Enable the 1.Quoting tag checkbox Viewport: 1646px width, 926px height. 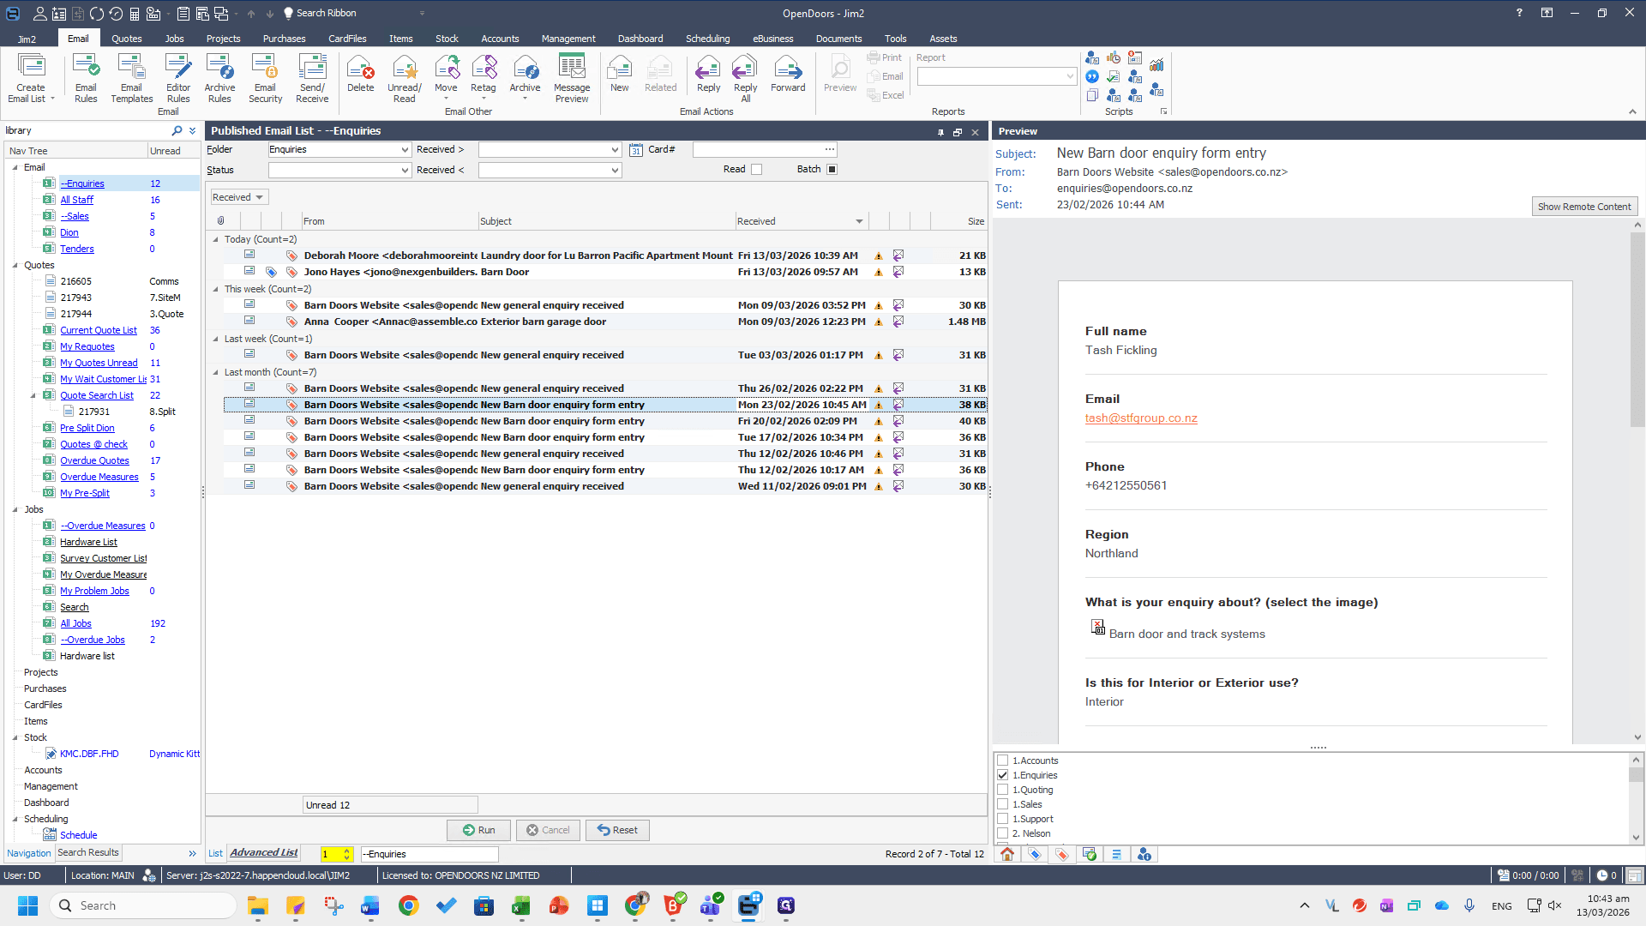[x=1002, y=790]
